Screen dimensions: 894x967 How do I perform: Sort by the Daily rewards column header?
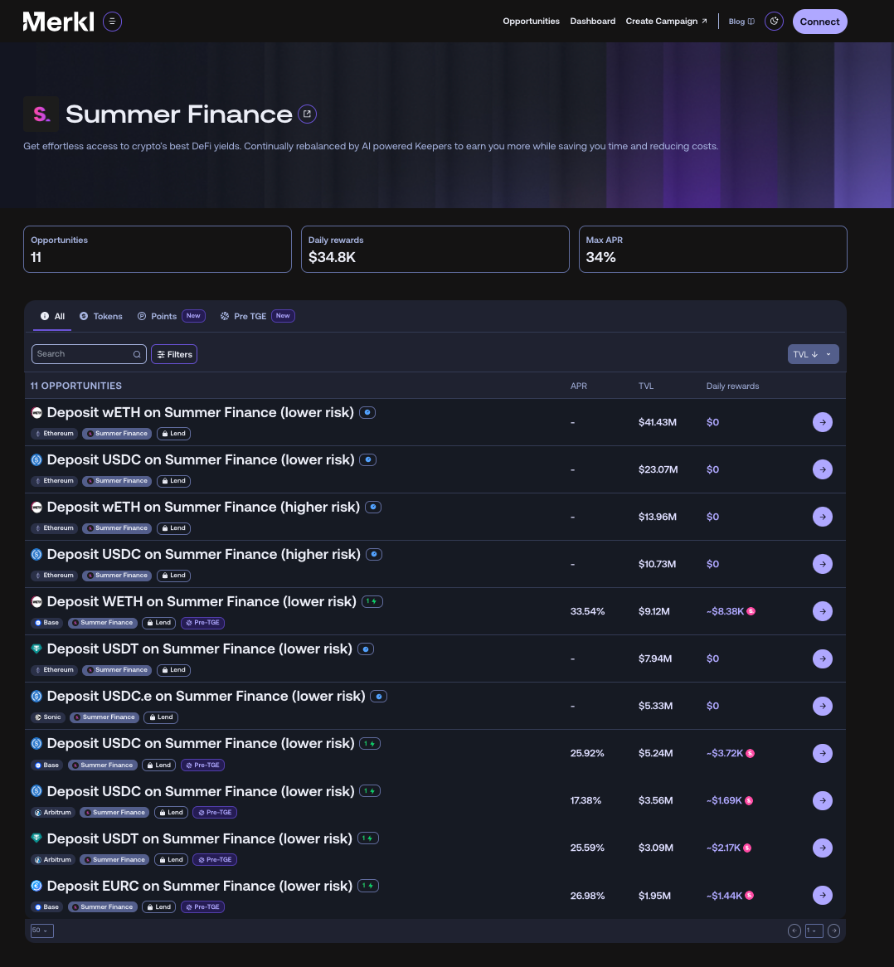732,386
